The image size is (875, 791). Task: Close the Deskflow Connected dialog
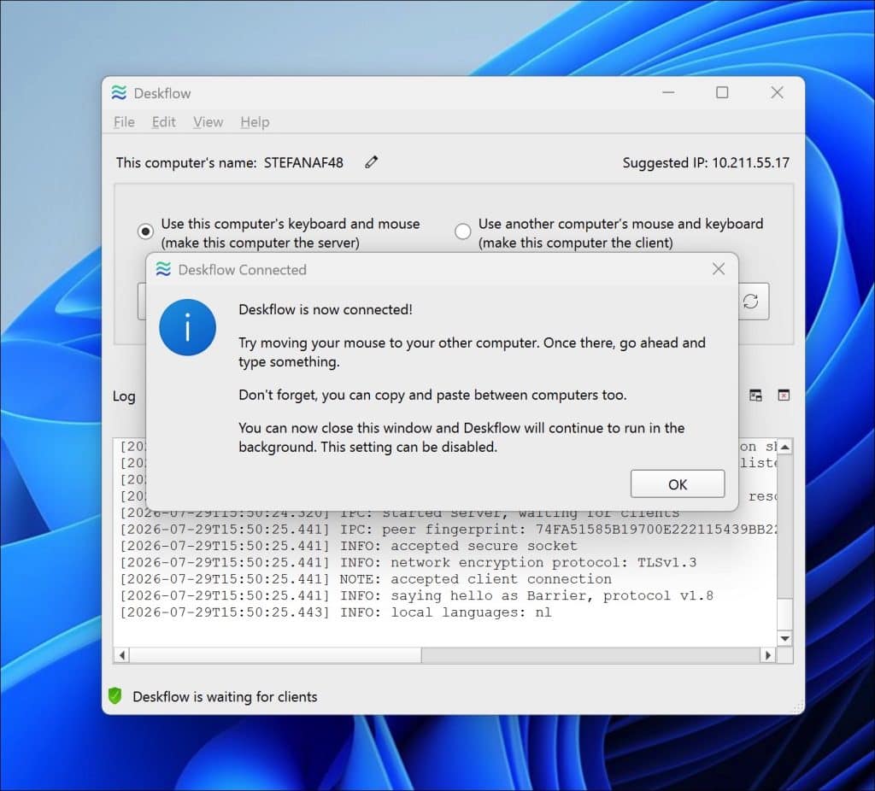coord(718,269)
